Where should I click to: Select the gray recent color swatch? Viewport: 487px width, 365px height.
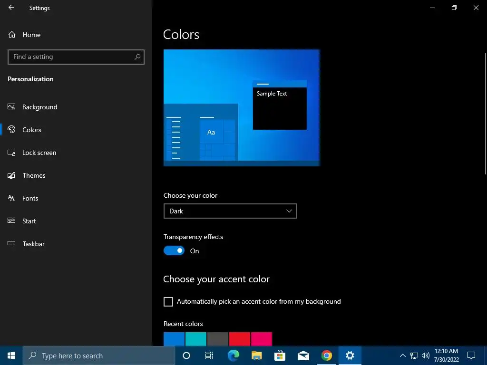click(218, 339)
